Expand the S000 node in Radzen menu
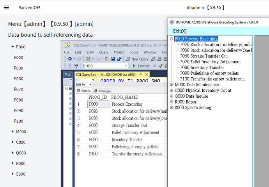269x187 pixels. [x=12, y=174]
